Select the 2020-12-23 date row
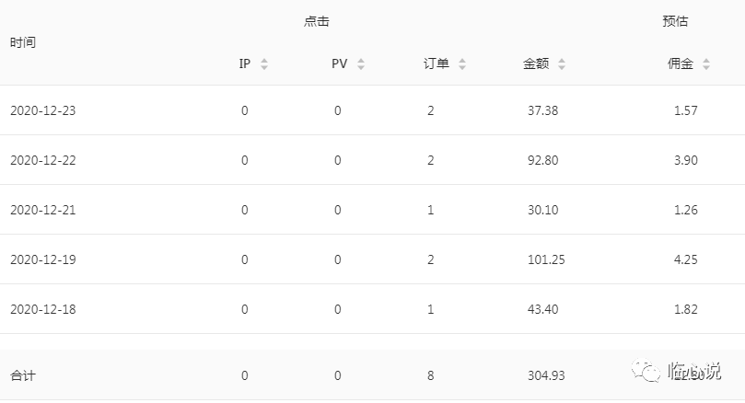This screenshot has height=403, width=745. (x=372, y=110)
